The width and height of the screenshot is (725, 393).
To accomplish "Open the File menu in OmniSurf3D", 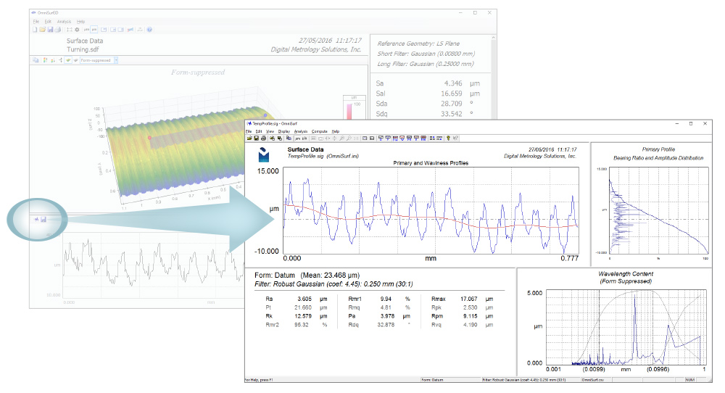I will (36, 22).
